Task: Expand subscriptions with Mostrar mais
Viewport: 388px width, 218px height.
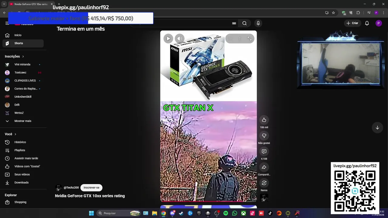Action: 23,121
